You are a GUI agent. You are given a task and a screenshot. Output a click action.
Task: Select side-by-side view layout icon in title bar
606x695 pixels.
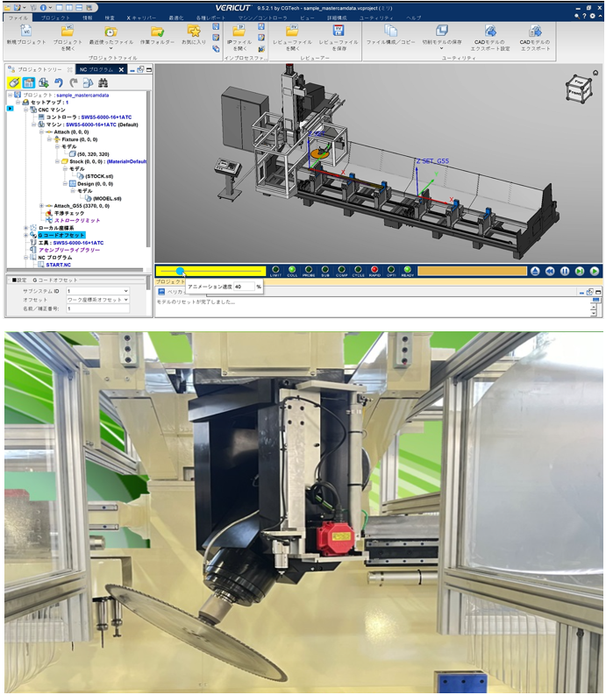pos(68,8)
